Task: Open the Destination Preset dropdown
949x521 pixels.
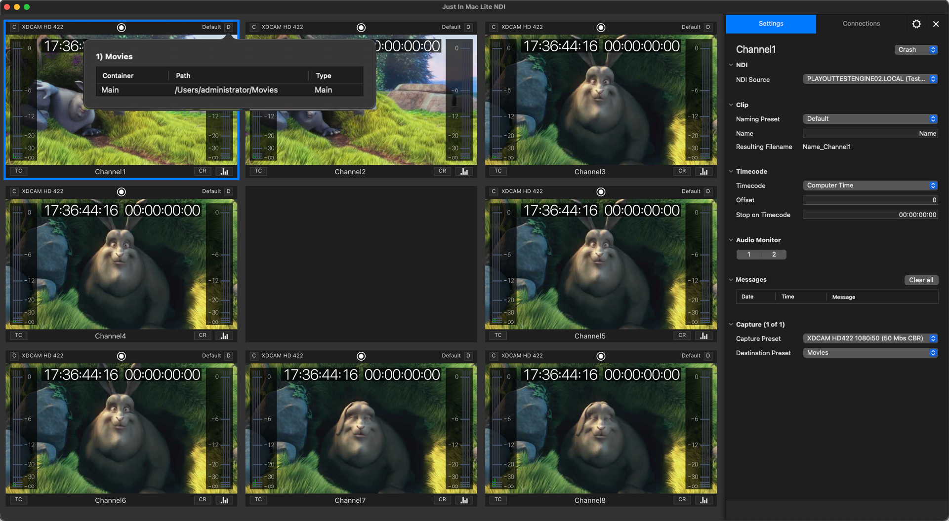Action: pos(870,353)
